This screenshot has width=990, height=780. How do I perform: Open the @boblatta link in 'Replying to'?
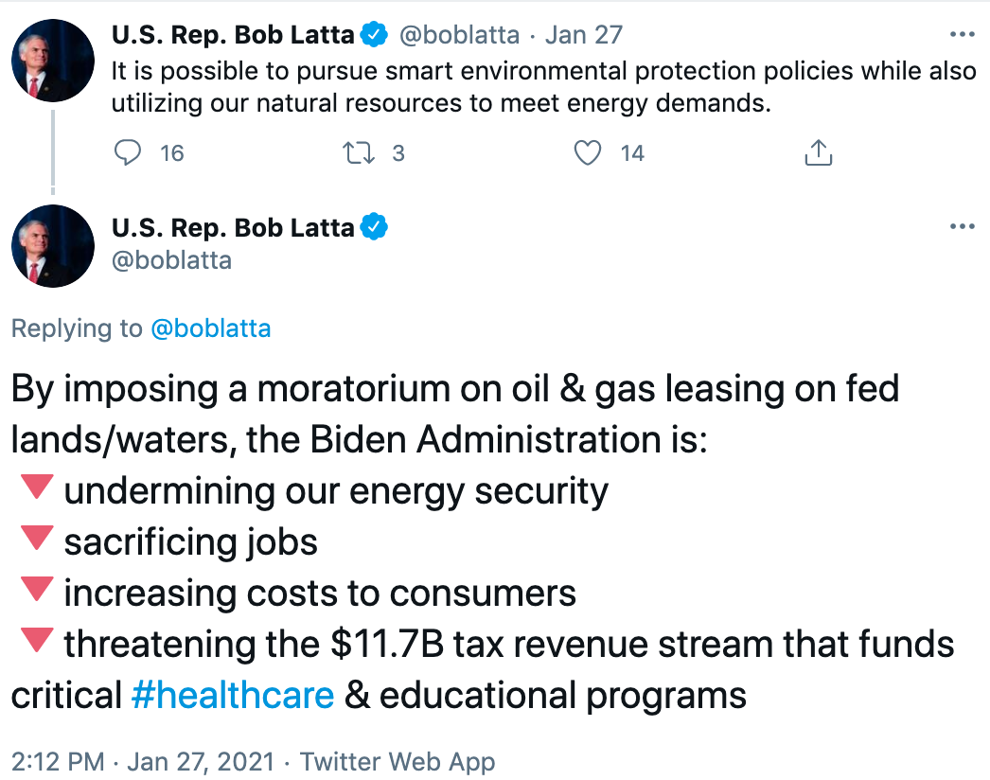click(210, 328)
